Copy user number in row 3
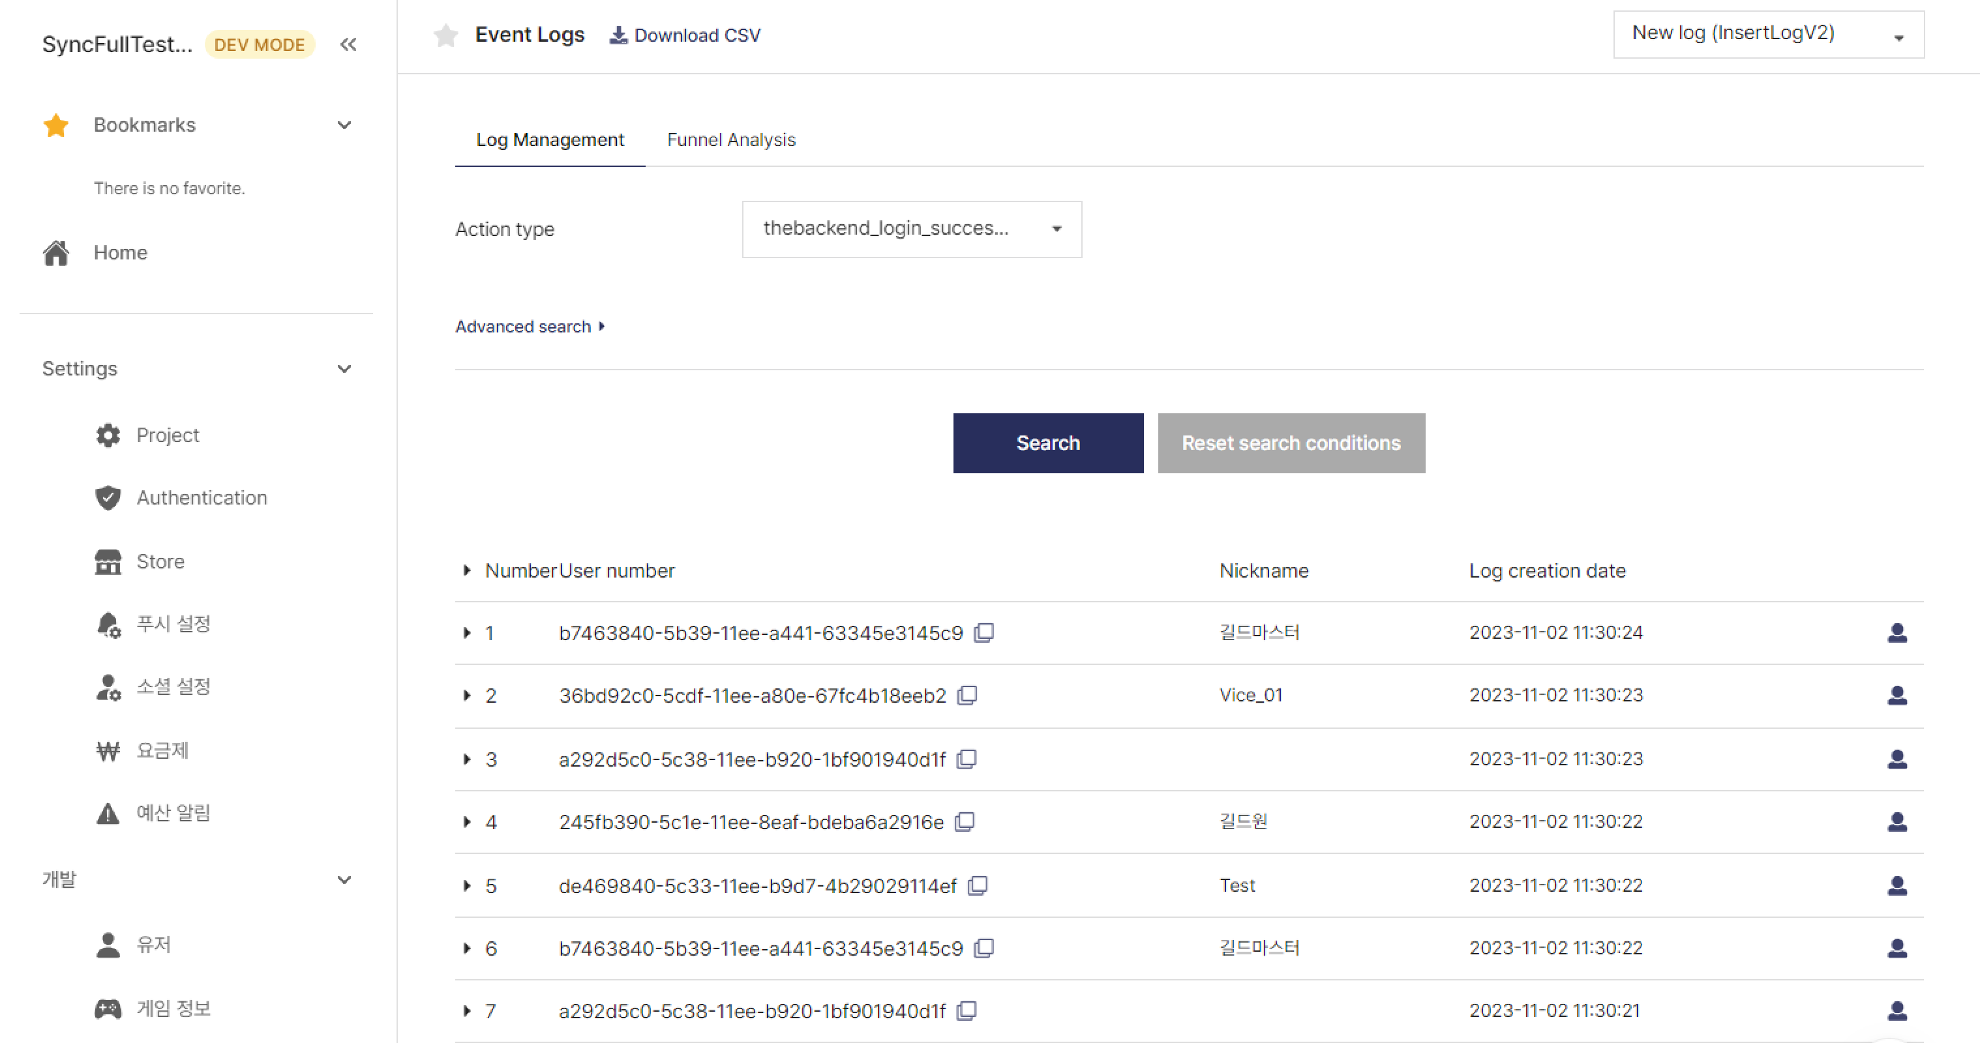 (966, 759)
